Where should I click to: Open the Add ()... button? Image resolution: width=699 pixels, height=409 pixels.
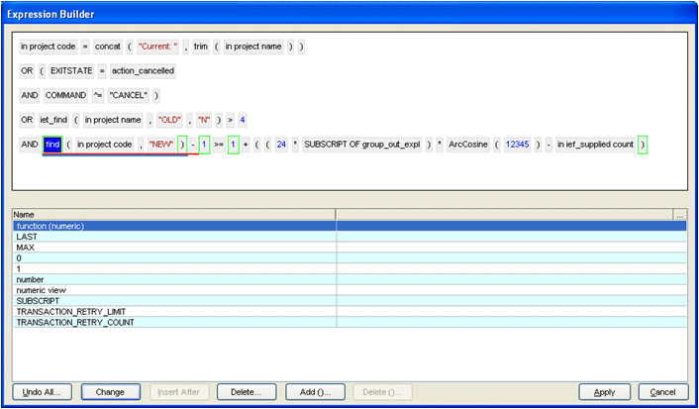click(x=315, y=392)
